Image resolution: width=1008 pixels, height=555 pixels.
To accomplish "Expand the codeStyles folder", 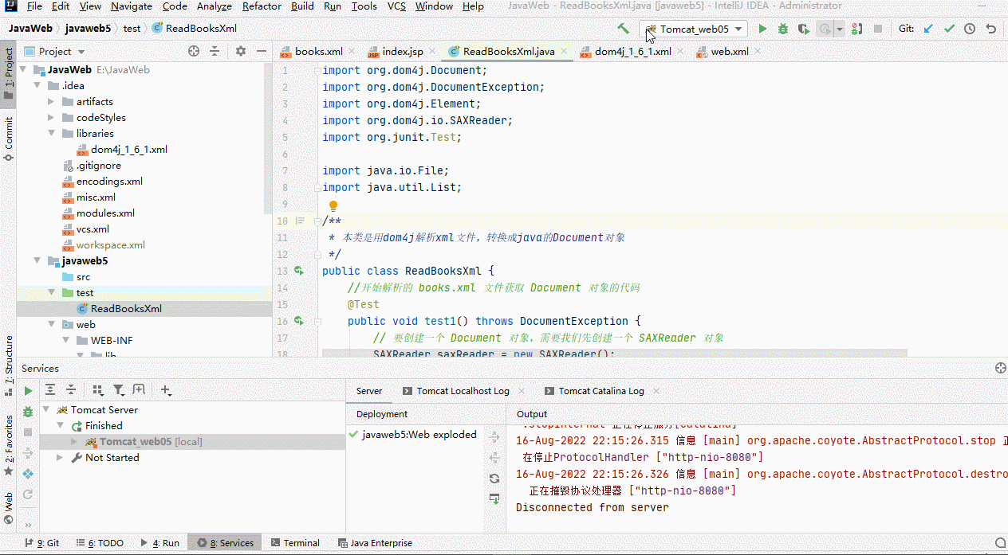I will (51, 118).
